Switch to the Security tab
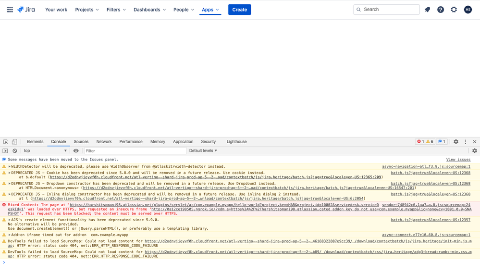Viewport: 480px width, 274px height. click(x=209, y=142)
